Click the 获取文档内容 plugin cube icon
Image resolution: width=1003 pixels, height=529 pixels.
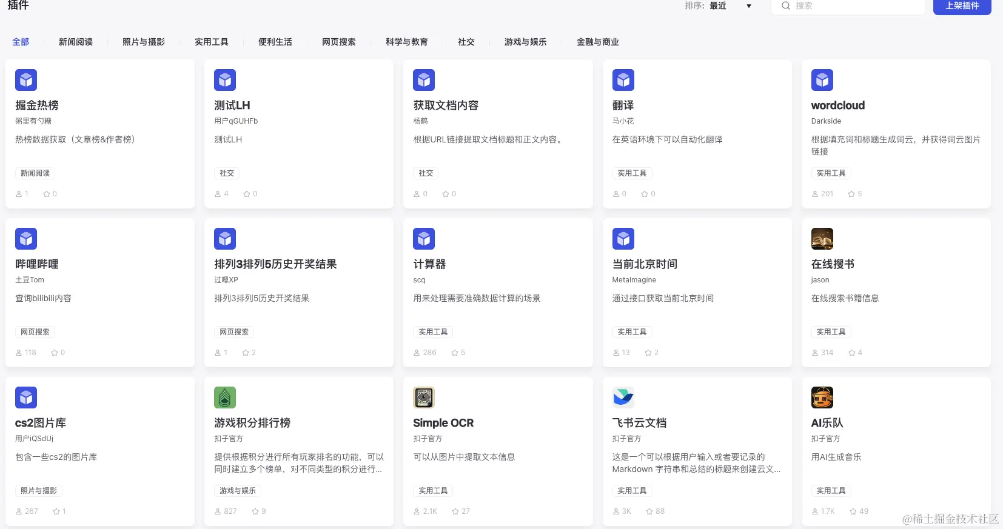424,80
